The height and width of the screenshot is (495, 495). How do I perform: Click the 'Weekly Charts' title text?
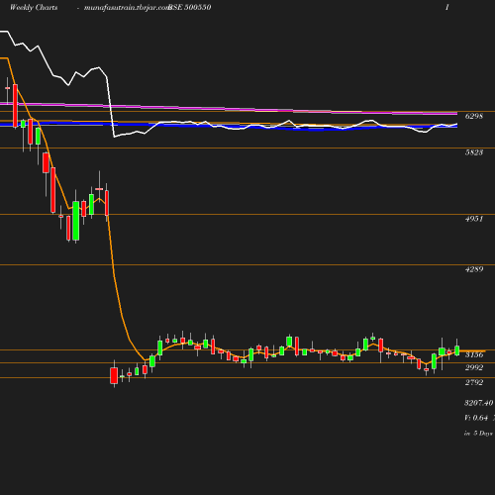pos(34,8)
